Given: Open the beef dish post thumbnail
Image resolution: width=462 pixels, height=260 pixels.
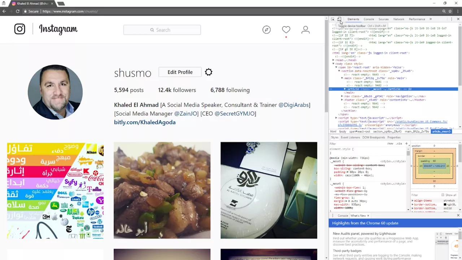Looking at the screenshot, I should point(162,190).
